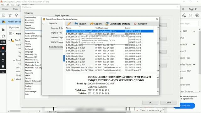Open the Edit menu
The width and height of the screenshot is (201, 113).
7,5
